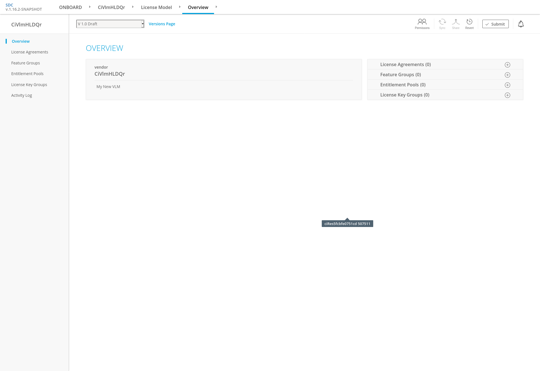Click the Share icon
The height and width of the screenshot is (371, 540).
(x=456, y=24)
